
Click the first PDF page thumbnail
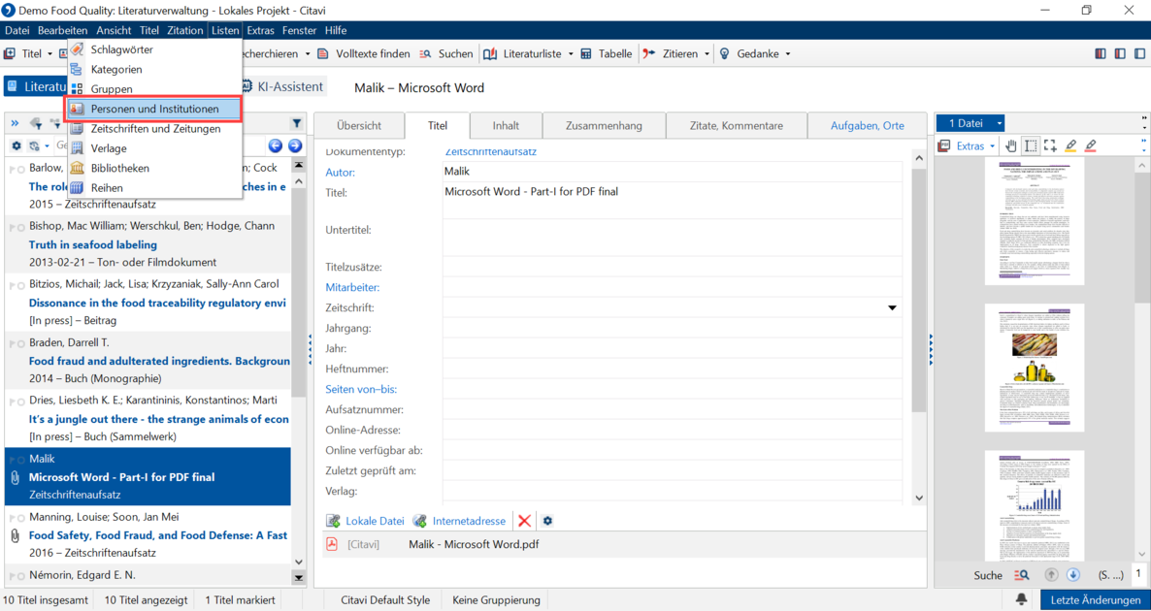[1034, 222]
